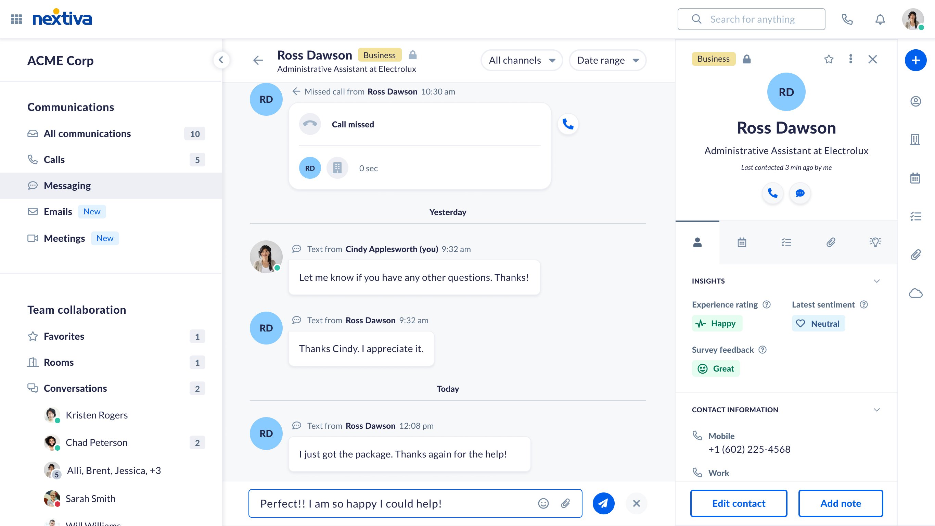This screenshot has height=526, width=935.
Task: Click the star/favorite icon on Ross Dawson profile
Action: click(829, 59)
